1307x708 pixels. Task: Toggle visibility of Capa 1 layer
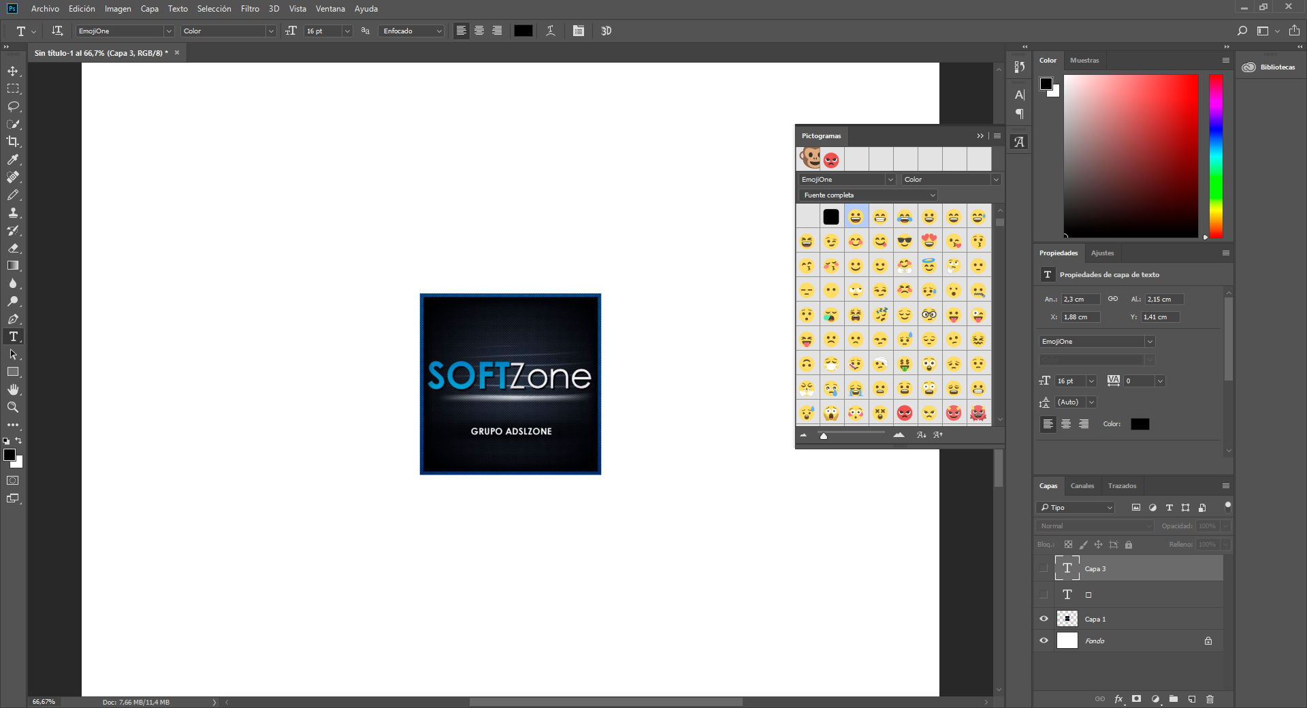1044,619
